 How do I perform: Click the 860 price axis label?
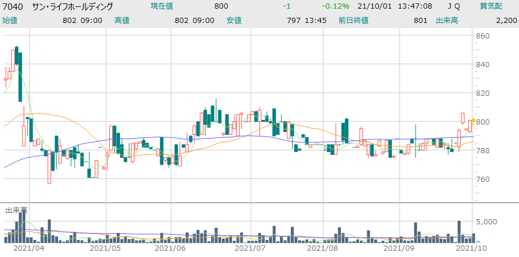pyautogui.click(x=483, y=36)
